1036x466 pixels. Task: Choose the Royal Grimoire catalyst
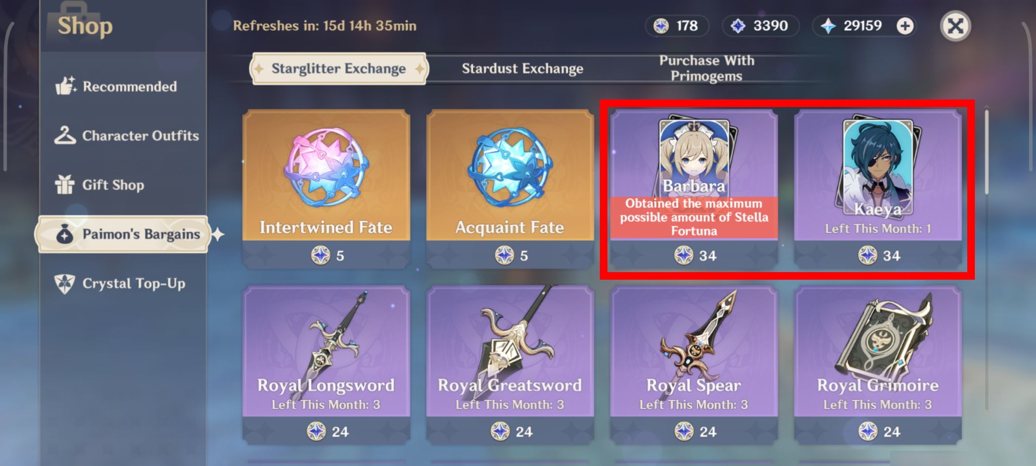click(x=878, y=365)
